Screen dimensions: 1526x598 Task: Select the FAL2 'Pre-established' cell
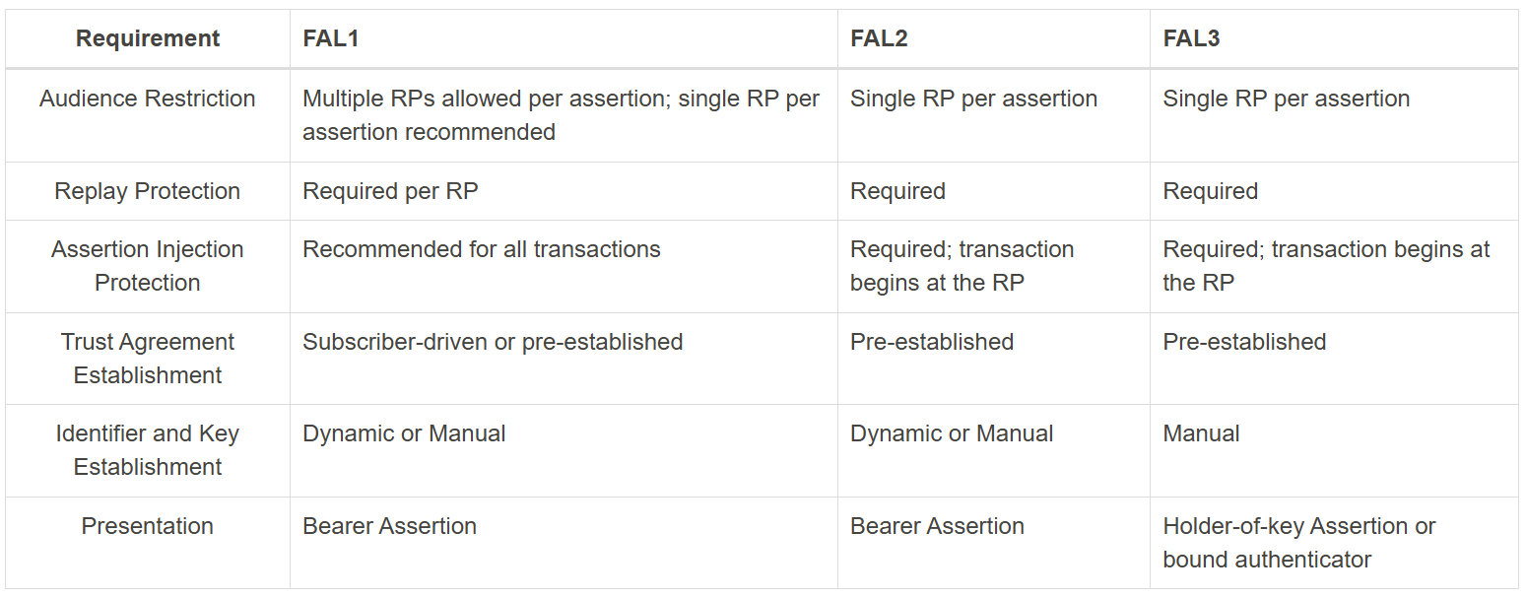pos(932,342)
